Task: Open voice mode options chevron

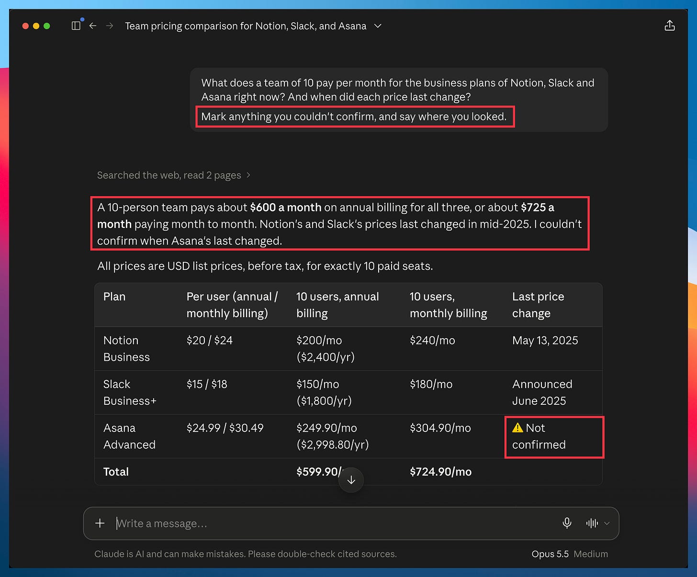Action: (x=607, y=523)
